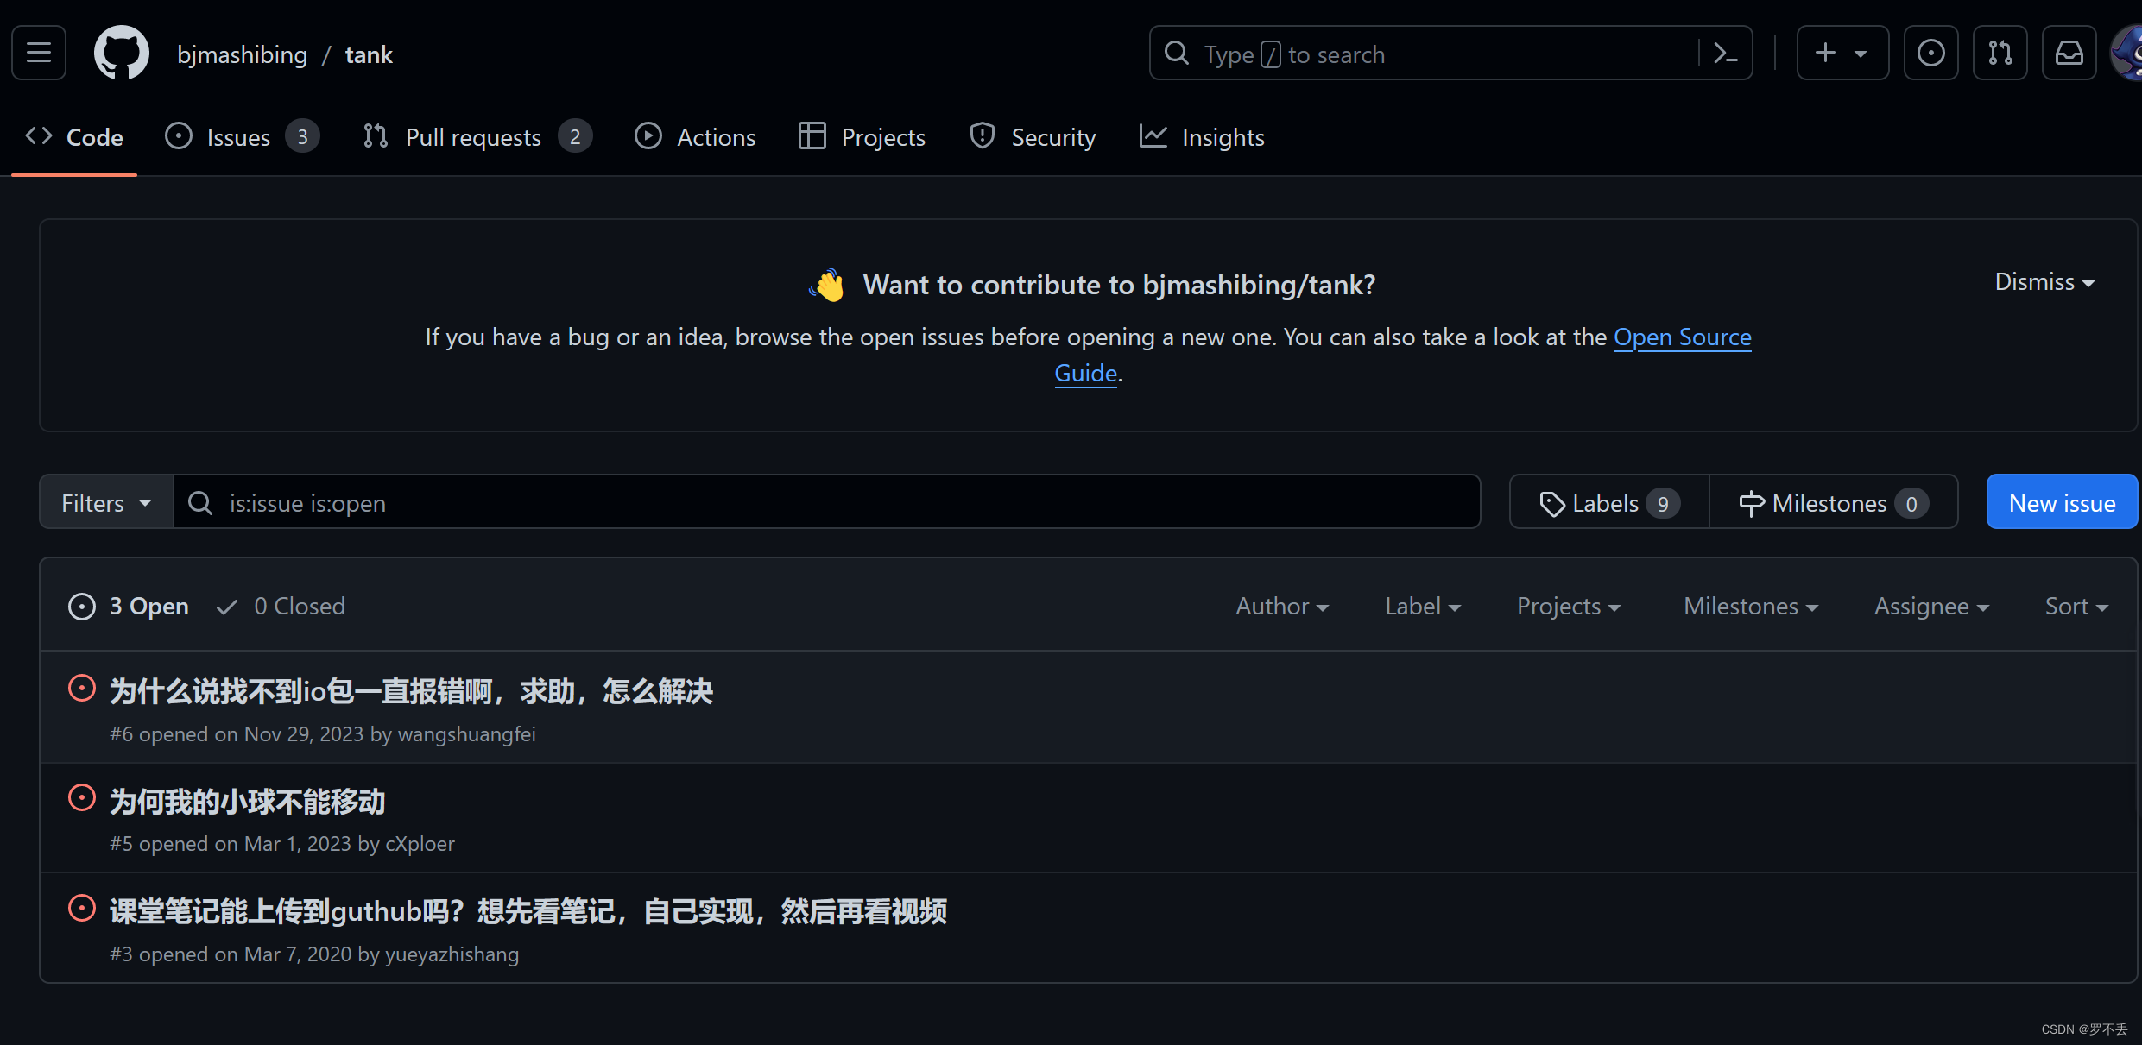Image resolution: width=2142 pixels, height=1045 pixels.
Task: Expand the Projects filter dropdown
Action: tap(1569, 606)
